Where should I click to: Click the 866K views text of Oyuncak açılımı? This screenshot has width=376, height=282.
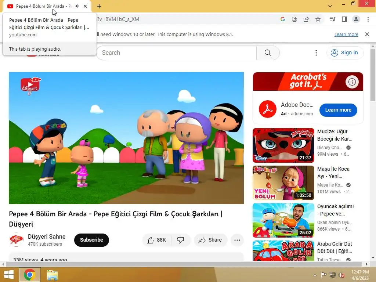pos(328,229)
